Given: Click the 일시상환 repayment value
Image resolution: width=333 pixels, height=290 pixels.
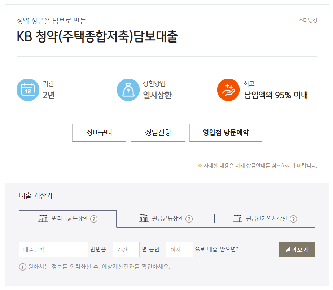Looking at the screenshot, I should 157,95.
